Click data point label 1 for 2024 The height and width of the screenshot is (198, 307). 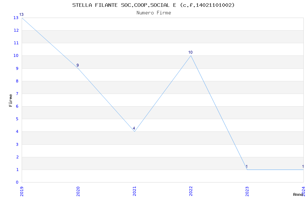click(x=303, y=166)
